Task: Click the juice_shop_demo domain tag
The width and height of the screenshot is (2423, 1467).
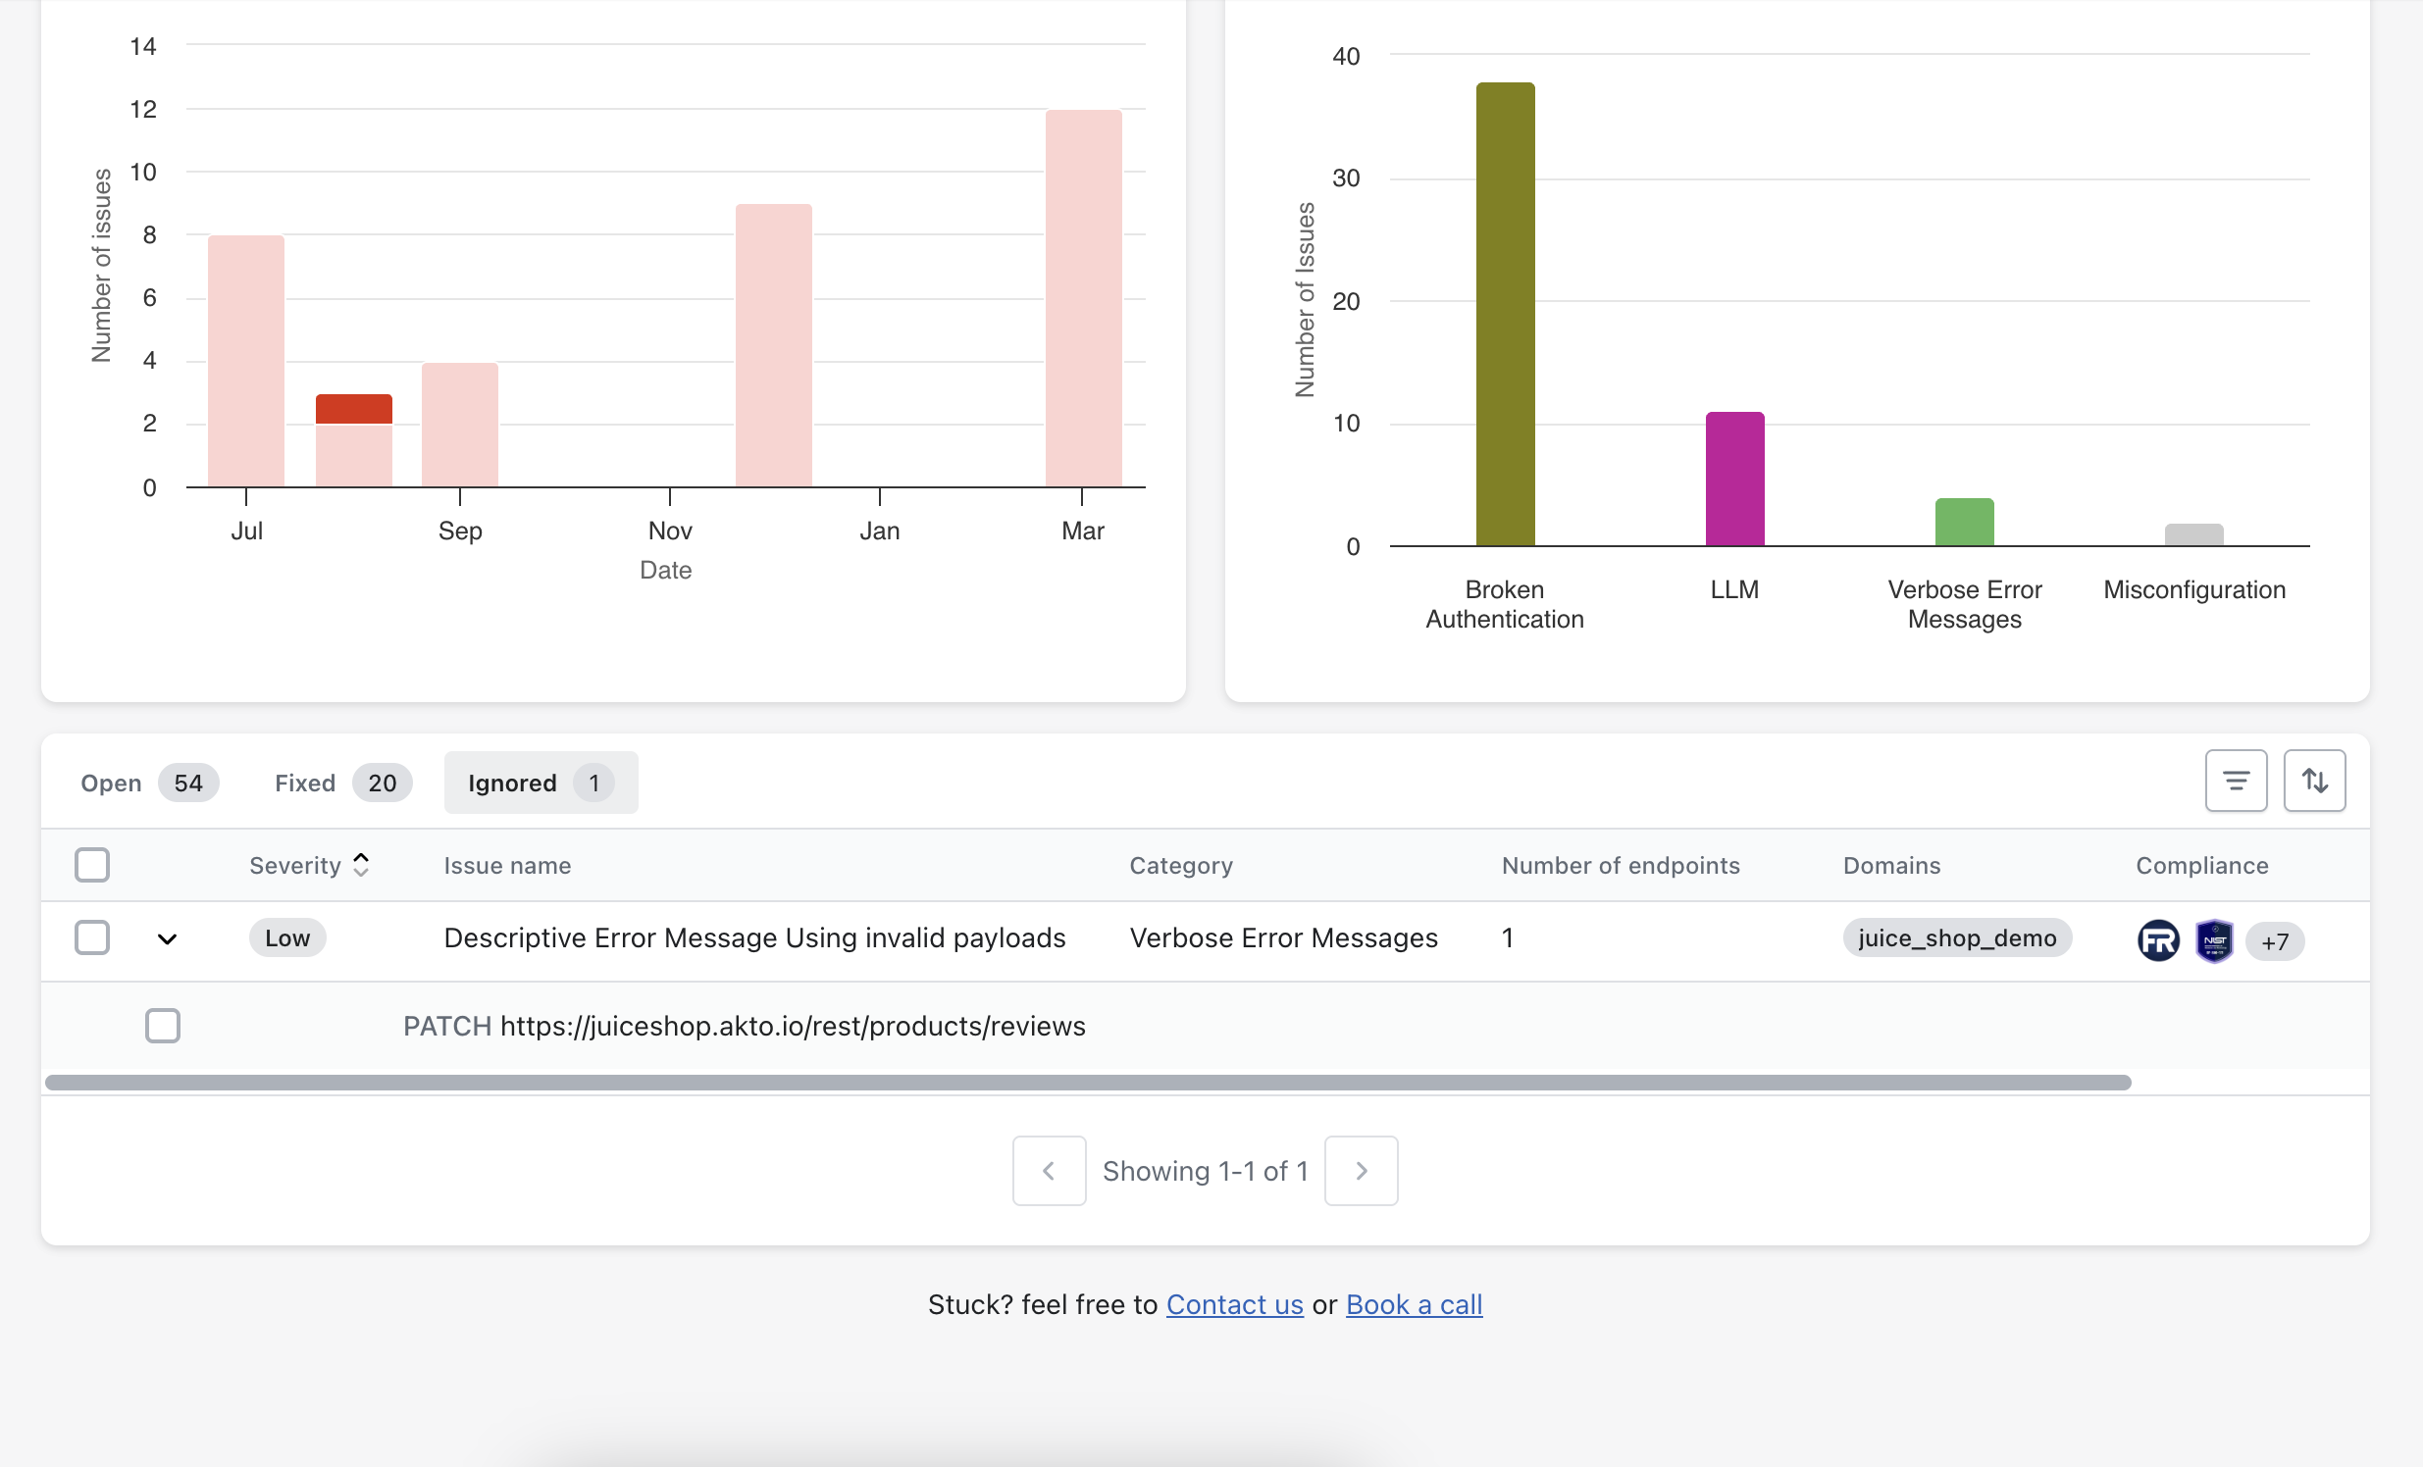Action: (x=1956, y=938)
